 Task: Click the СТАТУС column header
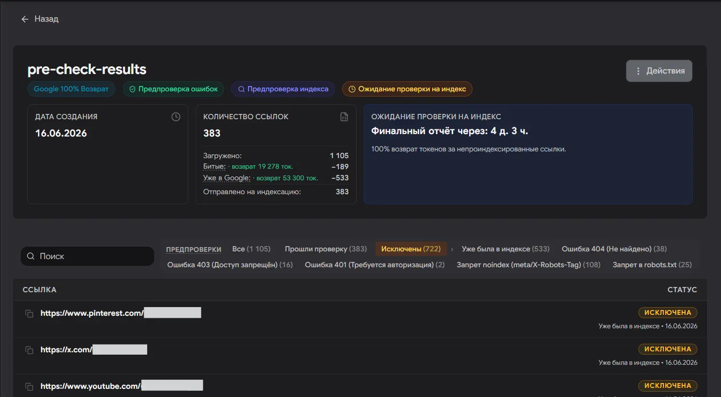pos(682,290)
